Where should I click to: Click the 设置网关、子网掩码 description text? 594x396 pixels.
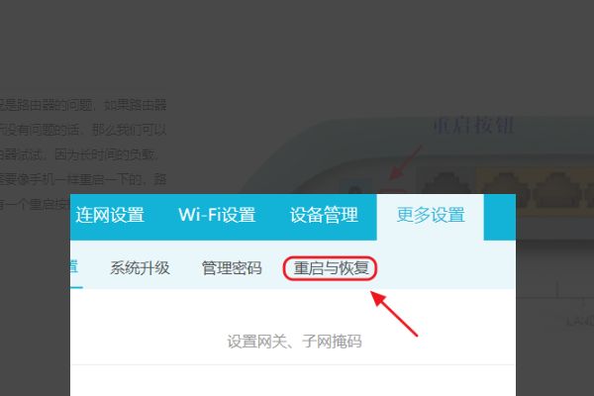click(x=294, y=342)
